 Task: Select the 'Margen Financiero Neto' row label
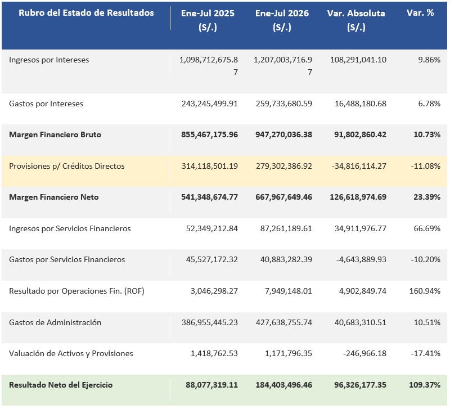53,197
